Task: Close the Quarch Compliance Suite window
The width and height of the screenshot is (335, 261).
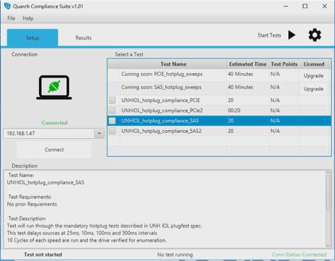Action: click(324, 6)
